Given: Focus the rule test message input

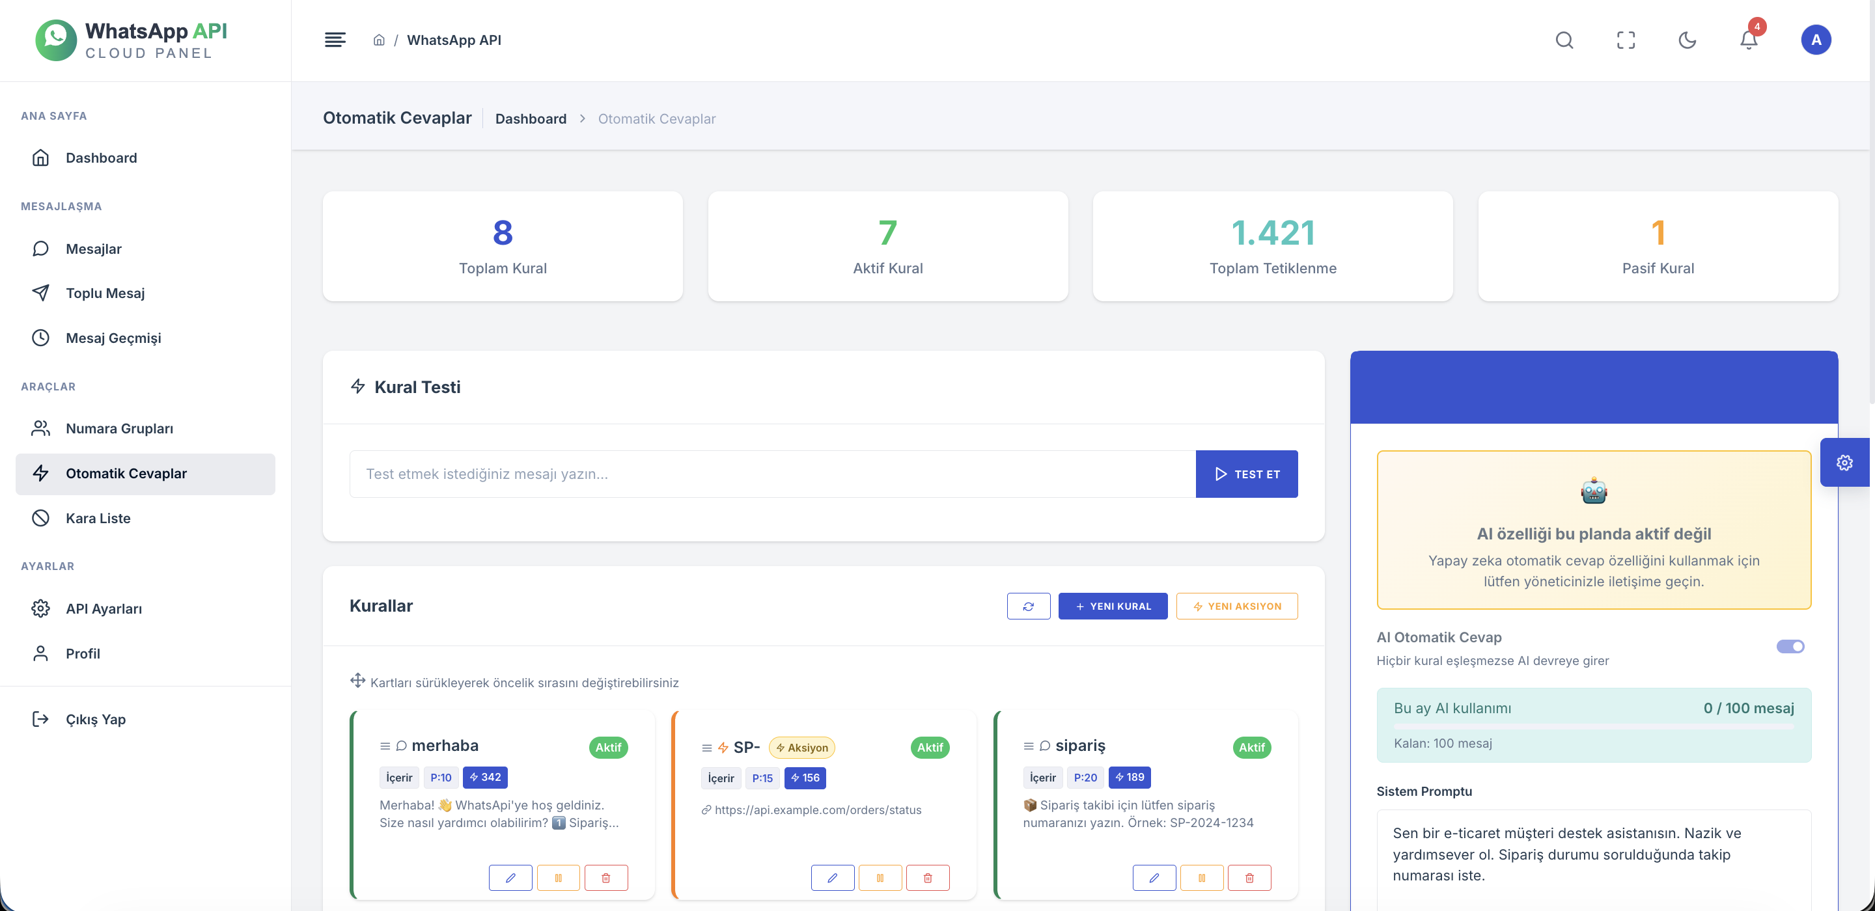Looking at the screenshot, I should tap(772, 474).
